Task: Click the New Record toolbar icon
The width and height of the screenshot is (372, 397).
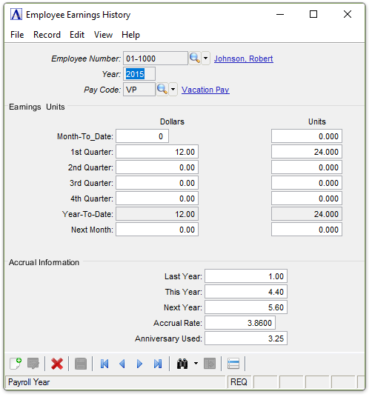Action: (16, 364)
